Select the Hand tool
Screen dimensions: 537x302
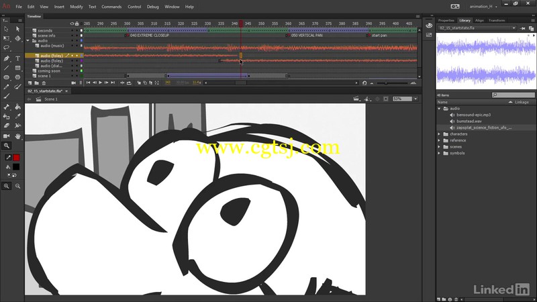[18, 136]
